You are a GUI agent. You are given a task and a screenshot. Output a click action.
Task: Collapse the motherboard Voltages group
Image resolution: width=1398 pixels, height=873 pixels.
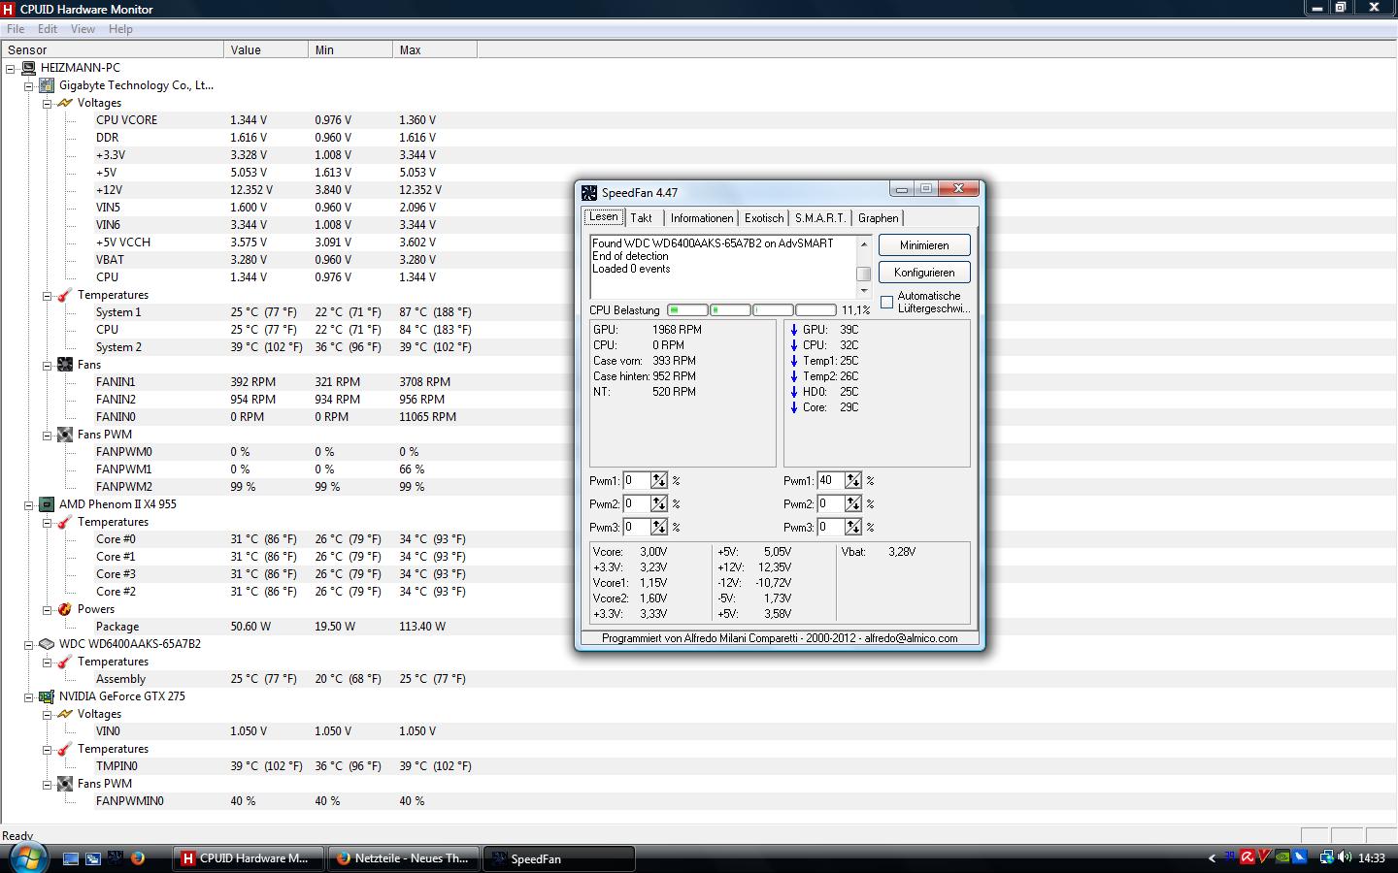47,103
